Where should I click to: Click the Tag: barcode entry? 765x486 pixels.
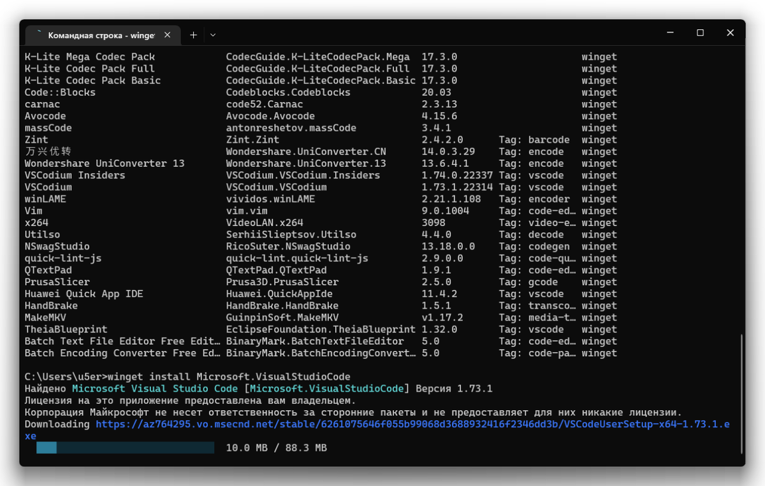pyautogui.click(x=534, y=140)
